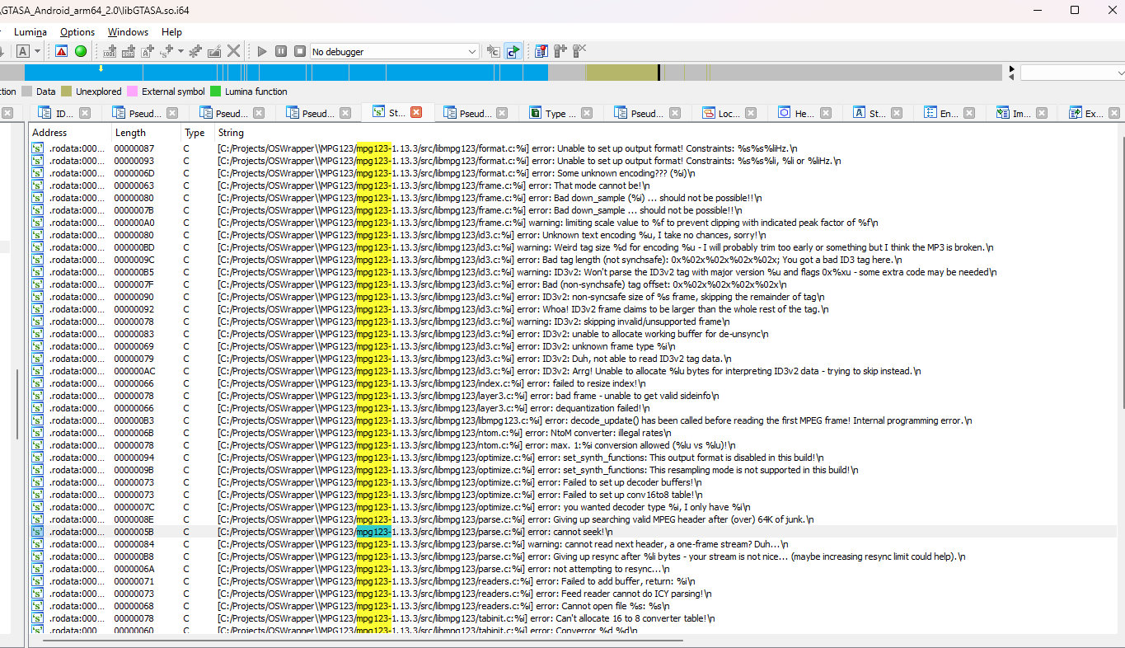Click the rename pencil toolbar icon
This screenshot has height=648, width=1125.
point(214,51)
